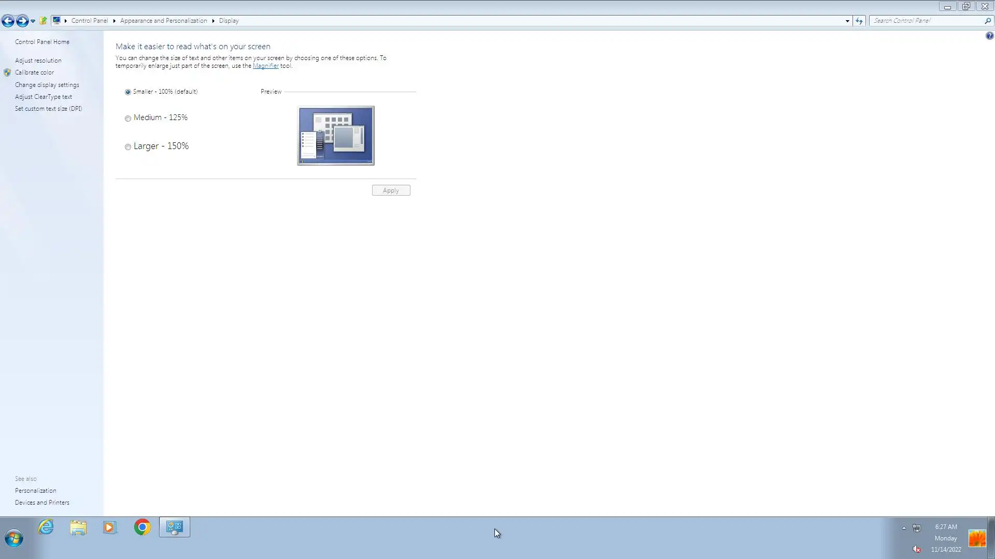
Task: Select Smaller - 100% (default) option
Action: click(x=128, y=92)
